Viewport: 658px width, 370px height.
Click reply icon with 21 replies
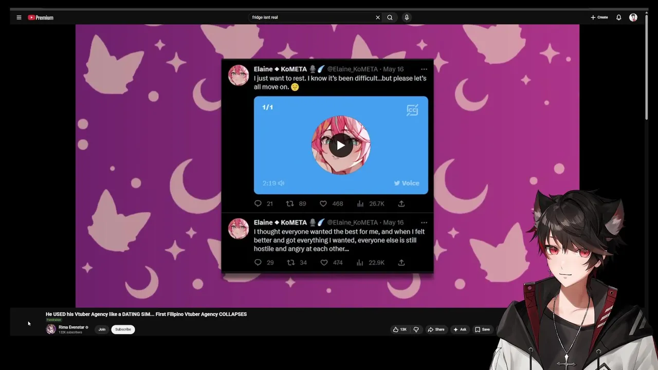pyautogui.click(x=258, y=203)
